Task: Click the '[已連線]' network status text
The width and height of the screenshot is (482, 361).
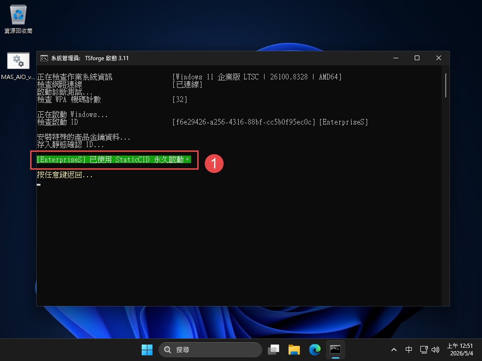Action: point(187,85)
